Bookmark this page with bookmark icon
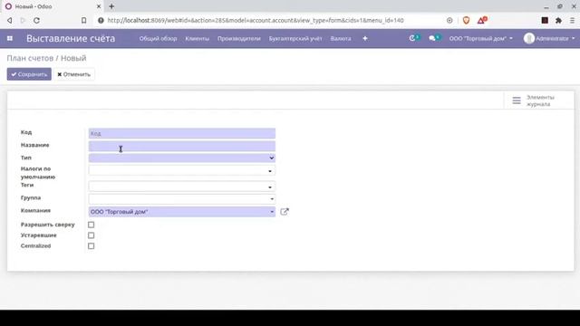 84,20
